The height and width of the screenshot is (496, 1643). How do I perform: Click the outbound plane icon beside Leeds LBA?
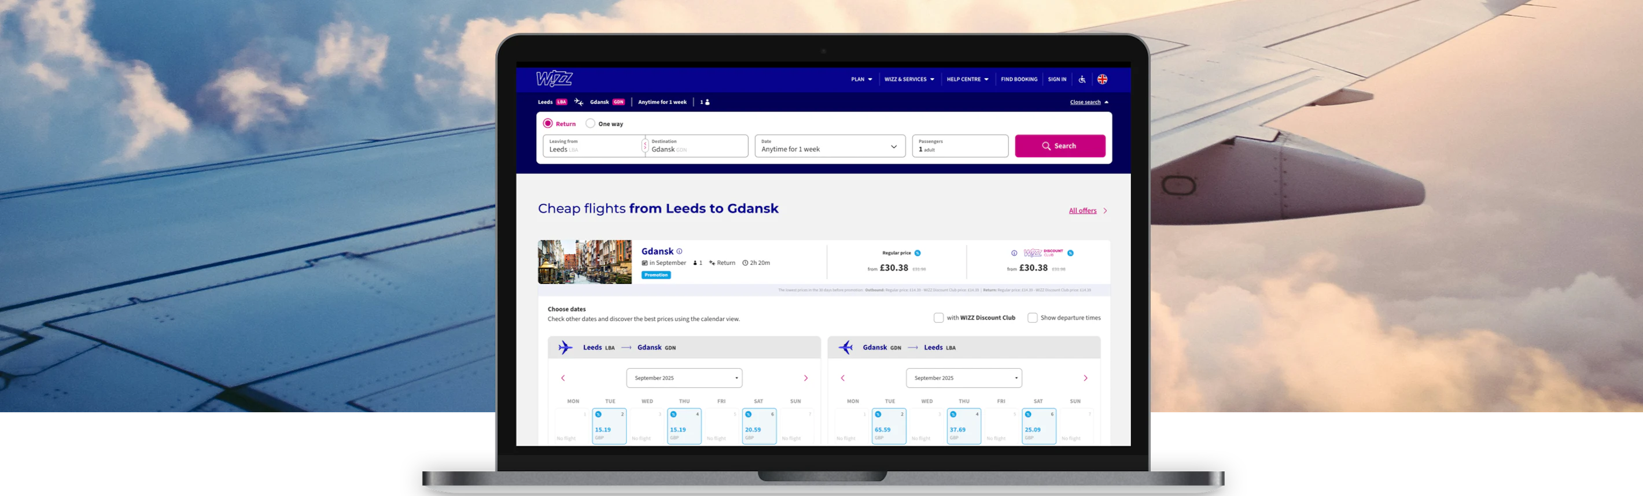tap(565, 347)
